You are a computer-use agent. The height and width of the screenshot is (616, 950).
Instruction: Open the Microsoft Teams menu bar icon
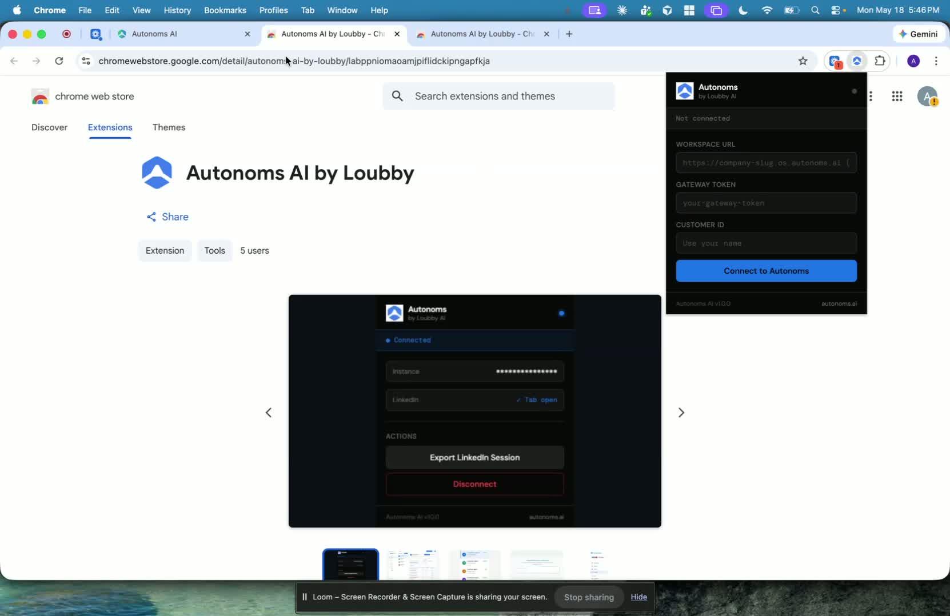tap(646, 10)
